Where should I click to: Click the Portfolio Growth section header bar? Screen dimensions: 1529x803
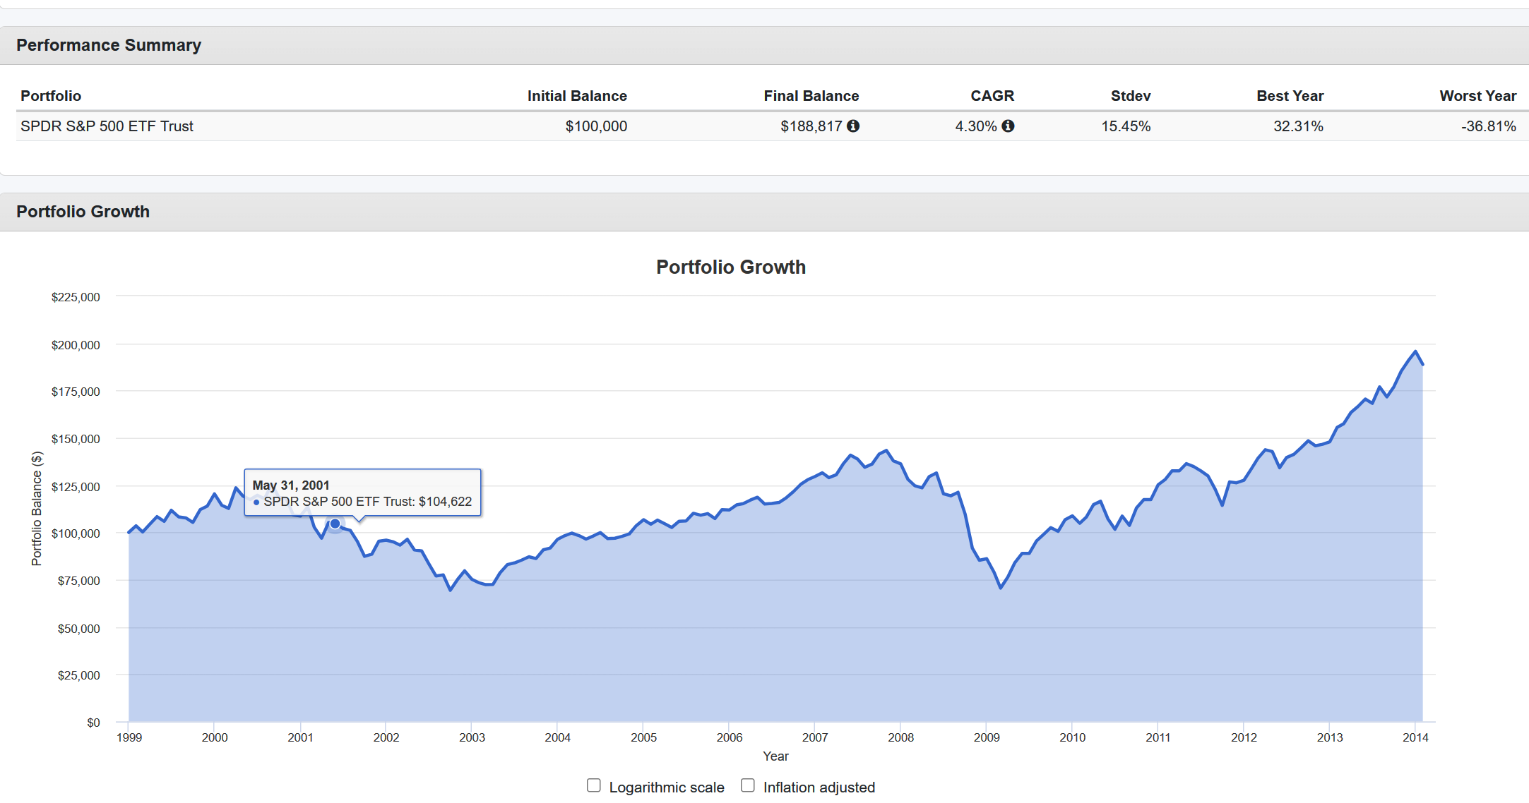(83, 212)
